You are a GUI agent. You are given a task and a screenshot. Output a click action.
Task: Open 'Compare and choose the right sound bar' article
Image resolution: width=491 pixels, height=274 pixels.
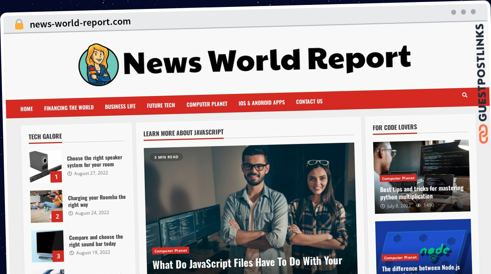click(96, 240)
